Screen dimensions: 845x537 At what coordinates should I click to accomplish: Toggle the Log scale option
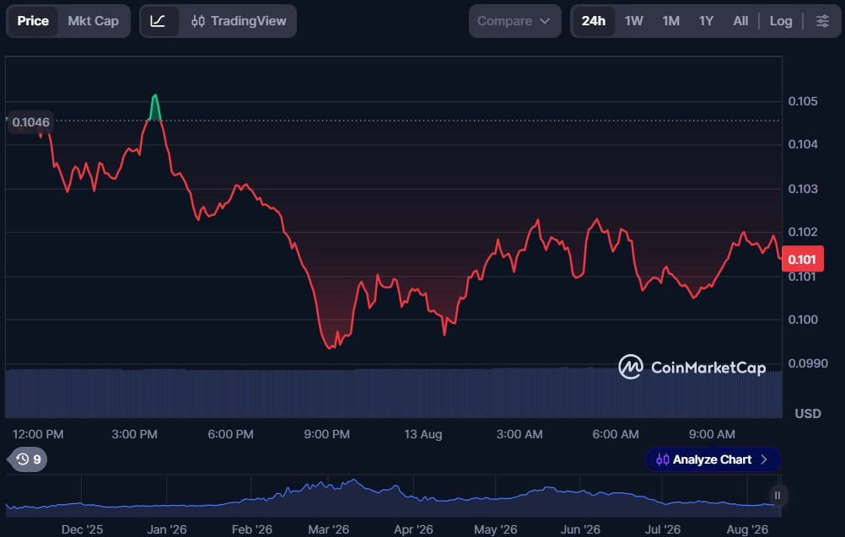781,21
